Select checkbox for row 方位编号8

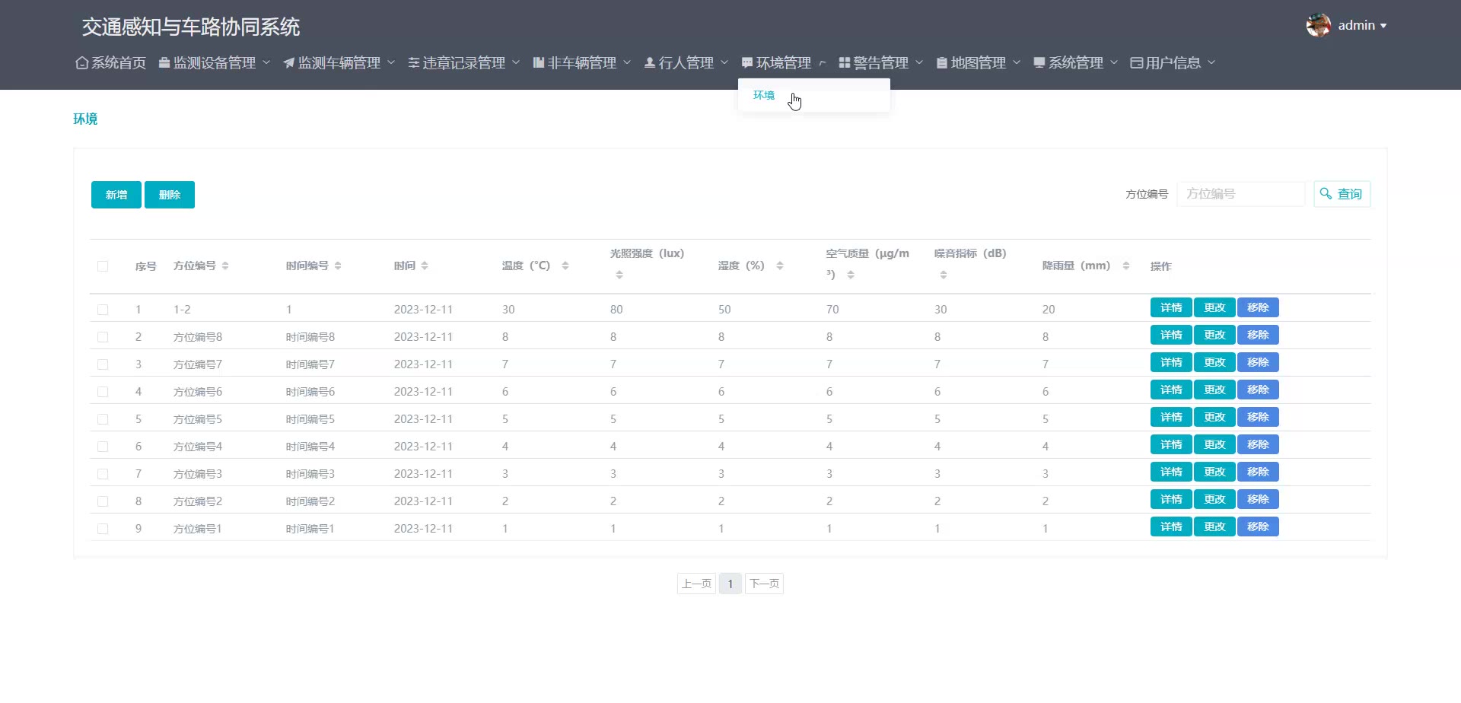click(x=103, y=337)
